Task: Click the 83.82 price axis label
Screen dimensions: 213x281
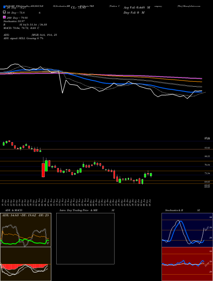Action: (x=207, y=148)
